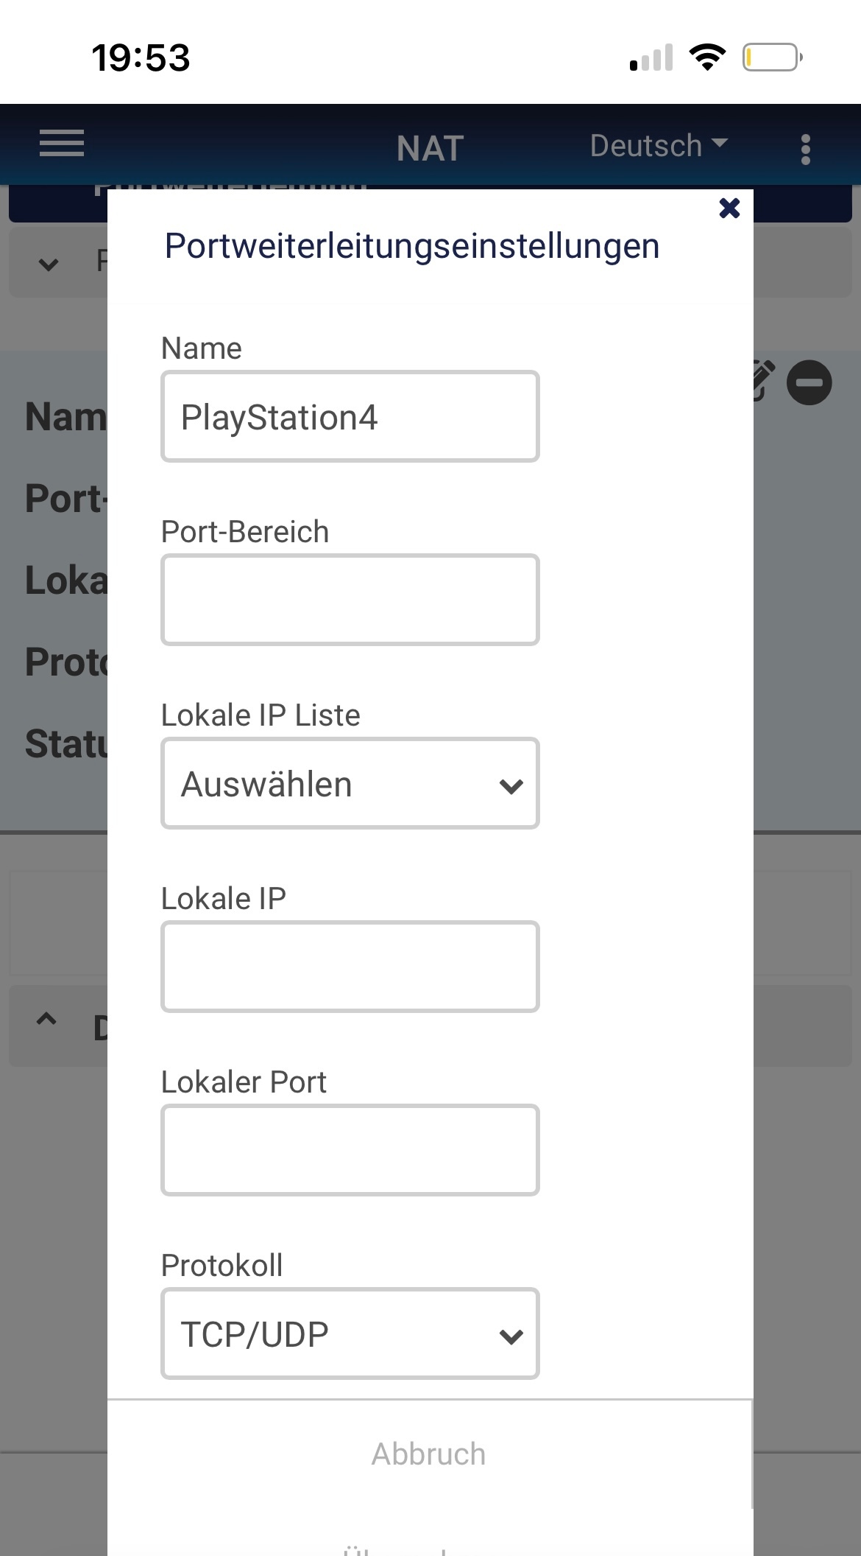The width and height of the screenshot is (861, 1556).
Task: Open the three-dot options menu
Action: click(806, 150)
